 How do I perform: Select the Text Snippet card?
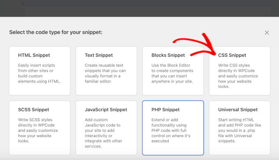click(106, 71)
